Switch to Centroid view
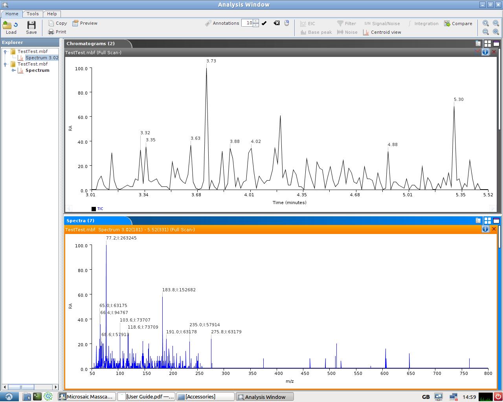Screen dimensions: 503x402 click(382, 32)
